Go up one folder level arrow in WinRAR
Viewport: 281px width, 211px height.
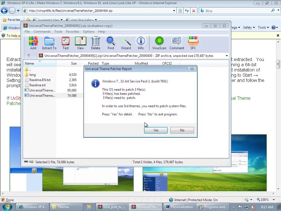[x=29, y=55]
